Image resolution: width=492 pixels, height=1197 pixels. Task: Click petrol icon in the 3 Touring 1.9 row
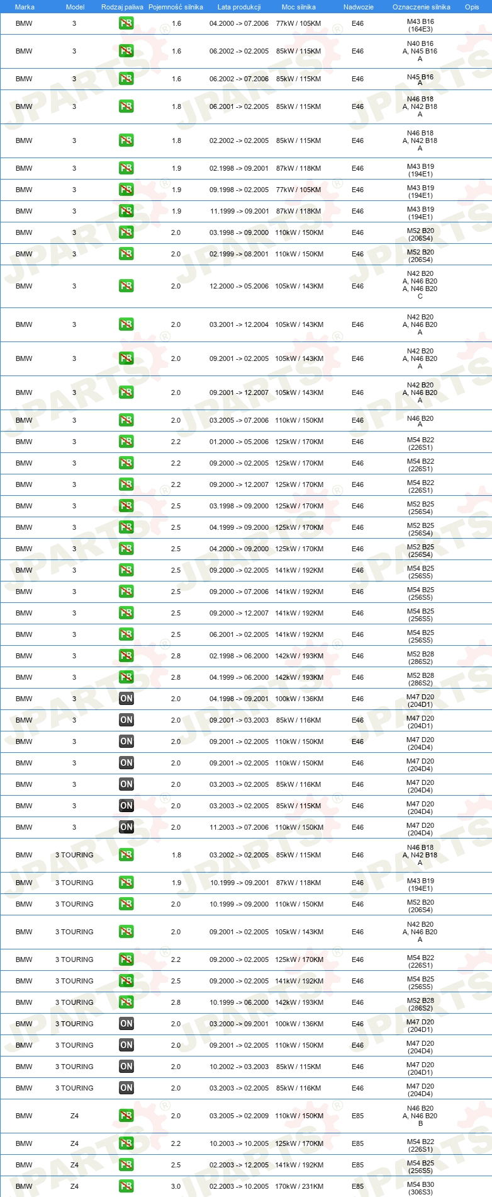point(126,883)
